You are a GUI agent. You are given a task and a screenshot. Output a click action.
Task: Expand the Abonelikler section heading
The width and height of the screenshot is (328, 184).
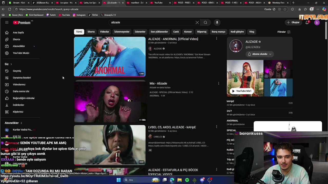tap(13, 123)
